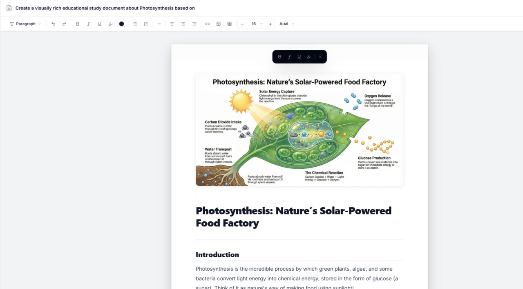523x289 pixels.
Task: Undo the last edit
Action: pyautogui.click(x=53, y=24)
